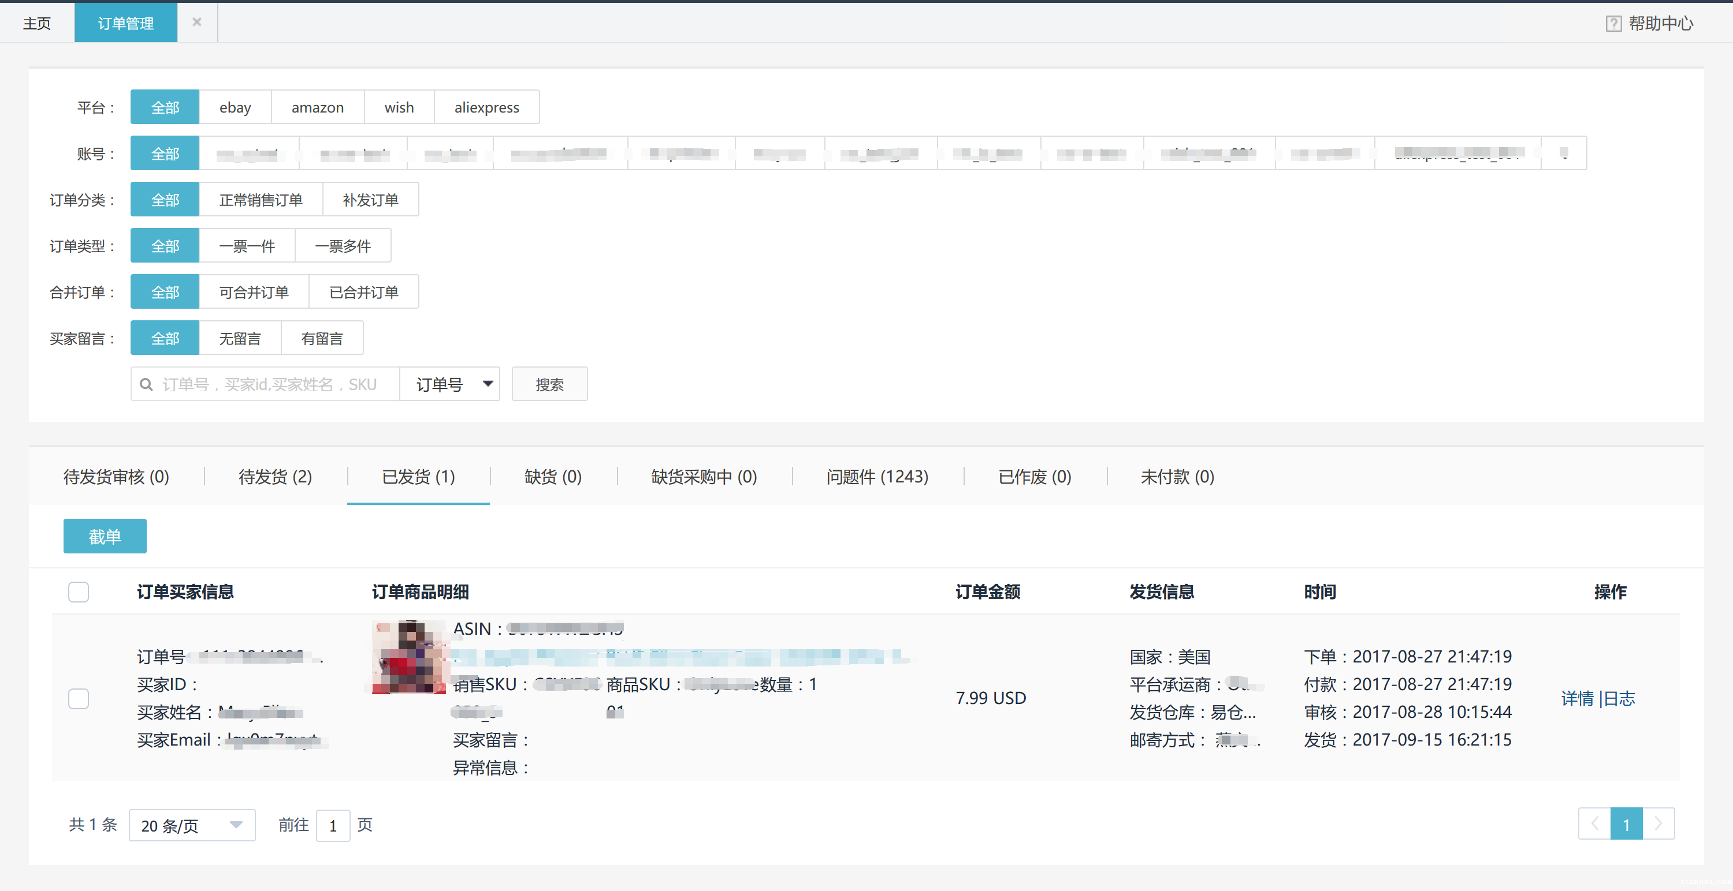The image size is (1733, 891).
Task: Click the page number input field
Action: click(332, 825)
